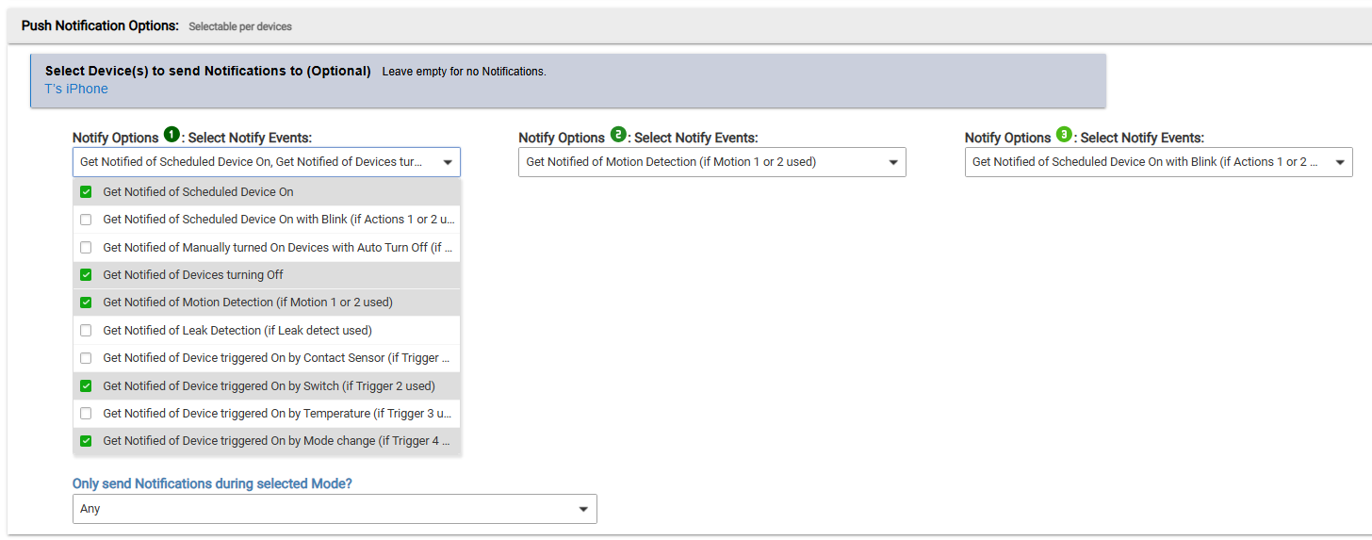This screenshot has width=1372, height=540.
Task: Check Device triggered On by Contact Sensor
Action: point(87,358)
